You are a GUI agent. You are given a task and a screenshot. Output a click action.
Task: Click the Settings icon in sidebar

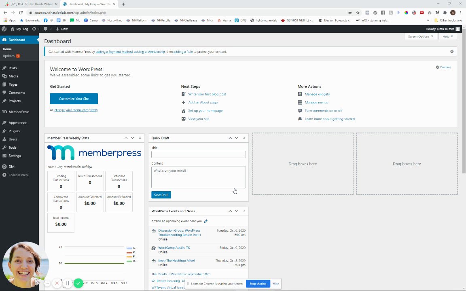coord(4,156)
